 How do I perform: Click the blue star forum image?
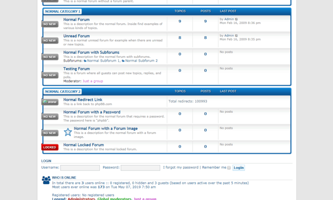coord(68,132)
